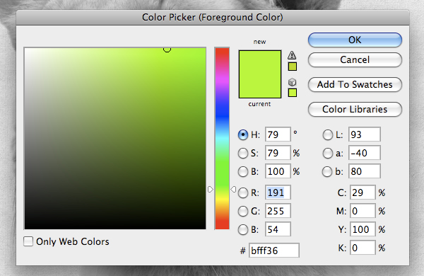Select the R (red) radio button
The image size is (424, 276).
(x=243, y=192)
